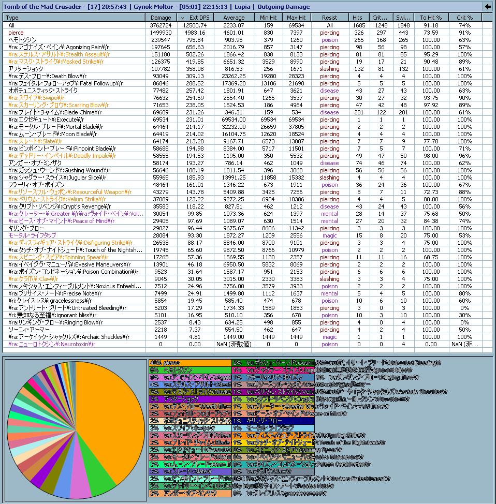Select the Stealth Assault row

[247, 54]
